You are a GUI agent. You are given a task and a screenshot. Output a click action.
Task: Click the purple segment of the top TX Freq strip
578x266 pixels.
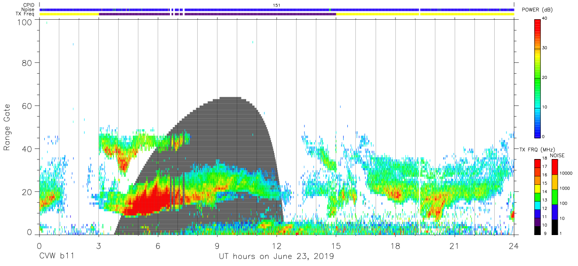click(x=217, y=14)
